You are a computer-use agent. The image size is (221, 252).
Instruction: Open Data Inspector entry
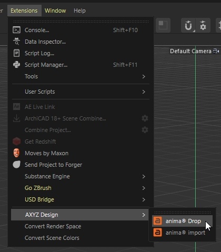click(x=81, y=42)
